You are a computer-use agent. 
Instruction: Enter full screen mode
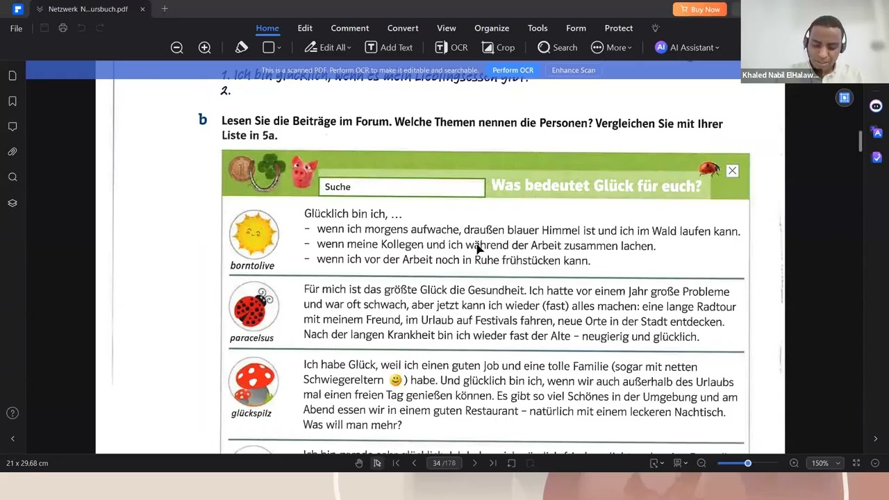(x=856, y=463)
